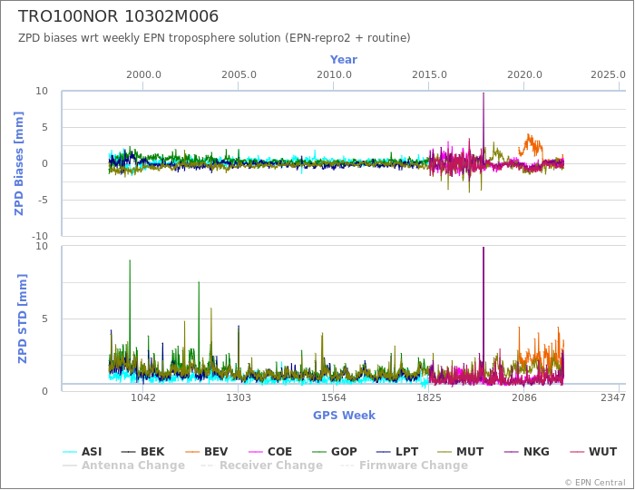Click the Year axis title
The width and height of the screenshot is (635, 490).
(344, 60)
